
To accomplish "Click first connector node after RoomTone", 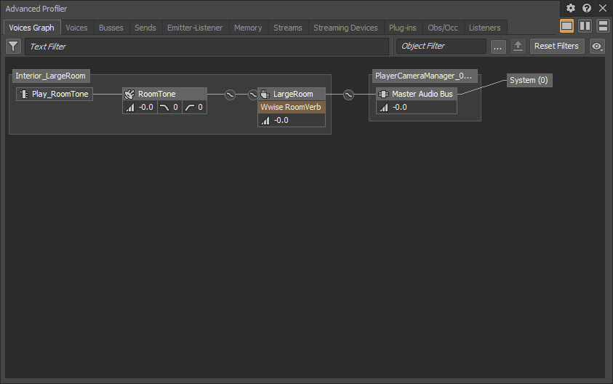I will 230,95.
